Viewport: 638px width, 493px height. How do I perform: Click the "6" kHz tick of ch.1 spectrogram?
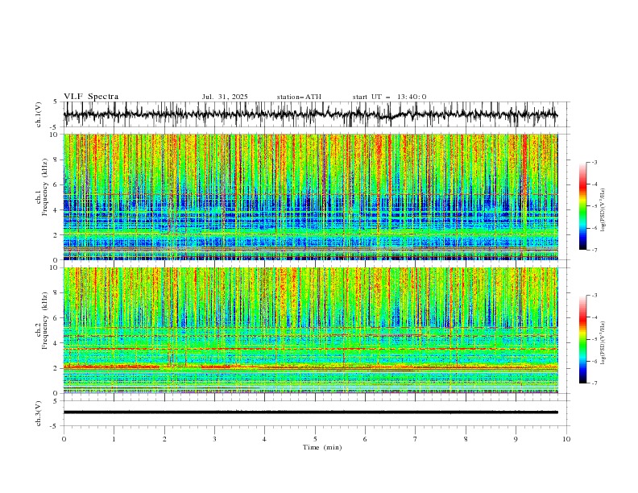[x=56, y=184]
